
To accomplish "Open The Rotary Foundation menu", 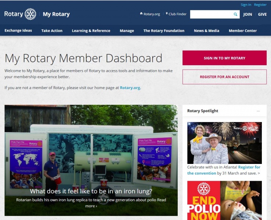I will [x=164, y=30].
